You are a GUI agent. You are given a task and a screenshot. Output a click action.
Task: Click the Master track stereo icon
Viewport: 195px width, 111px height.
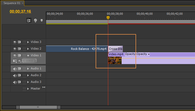click(x=44, y=87)
